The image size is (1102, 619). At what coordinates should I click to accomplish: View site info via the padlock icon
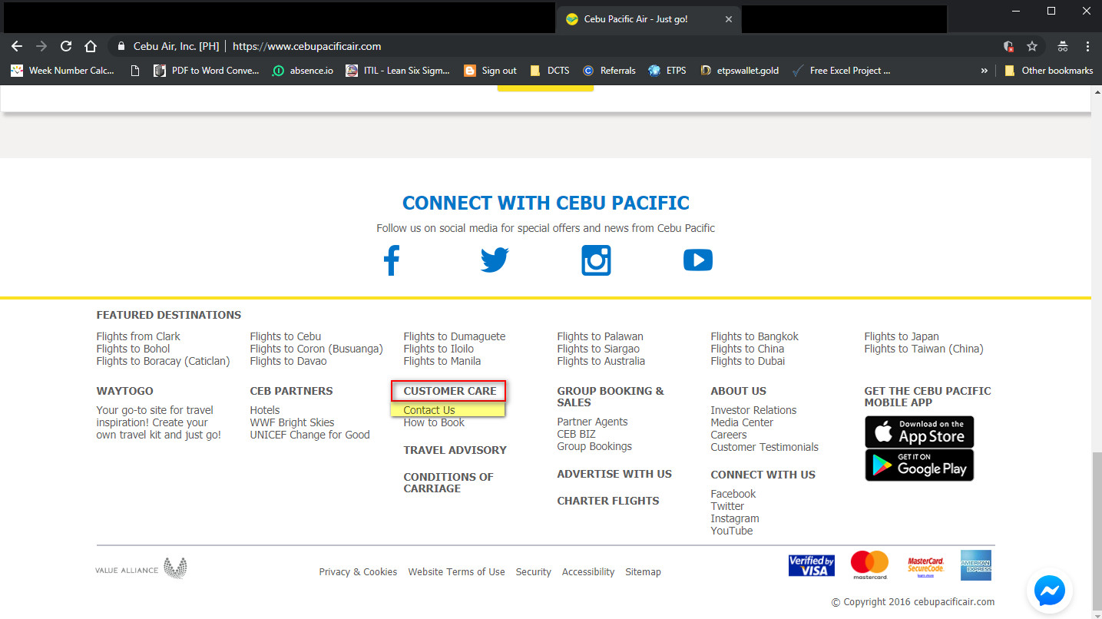[121, 46]
